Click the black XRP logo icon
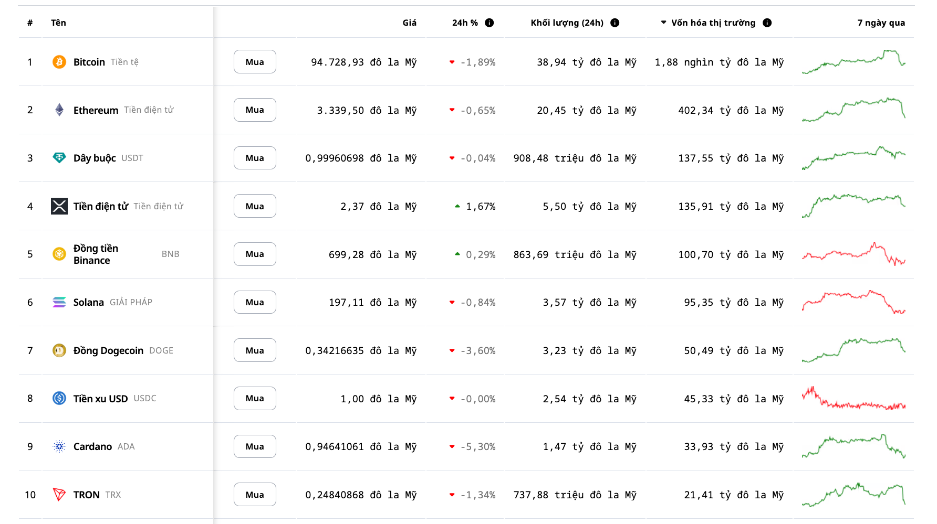 59,206
